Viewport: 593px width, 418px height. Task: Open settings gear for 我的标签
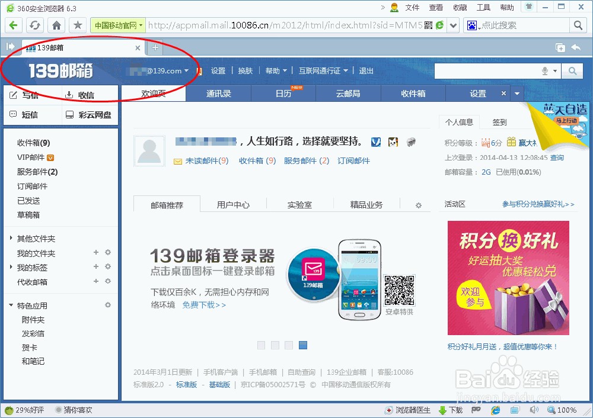point(108,266)
